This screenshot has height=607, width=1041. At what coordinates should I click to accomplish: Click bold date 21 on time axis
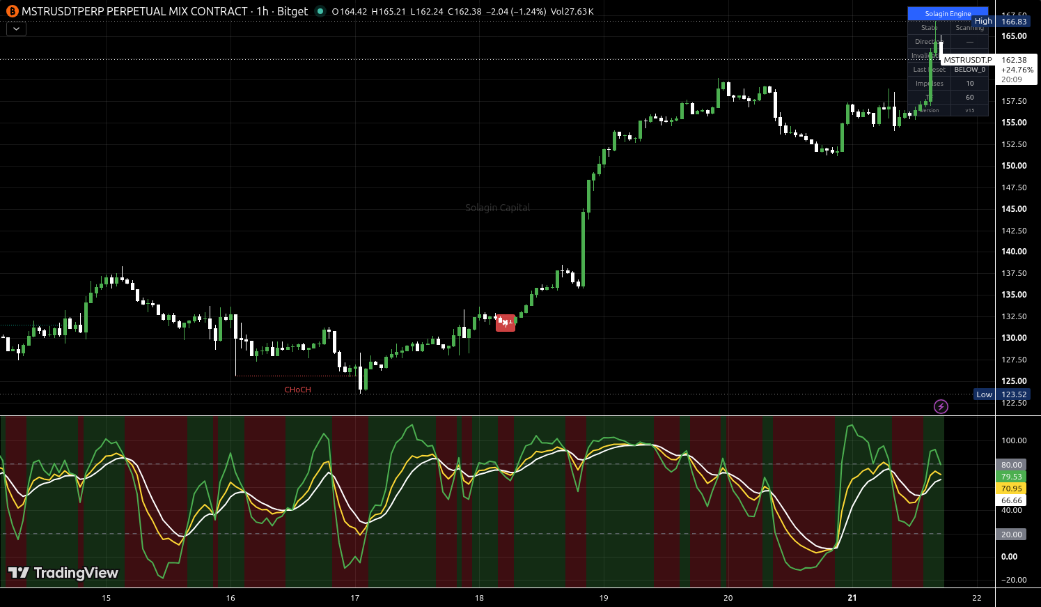(852, 598)
